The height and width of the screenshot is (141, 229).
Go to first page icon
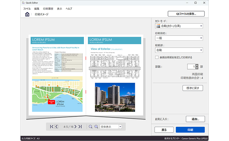coord(52,127)
